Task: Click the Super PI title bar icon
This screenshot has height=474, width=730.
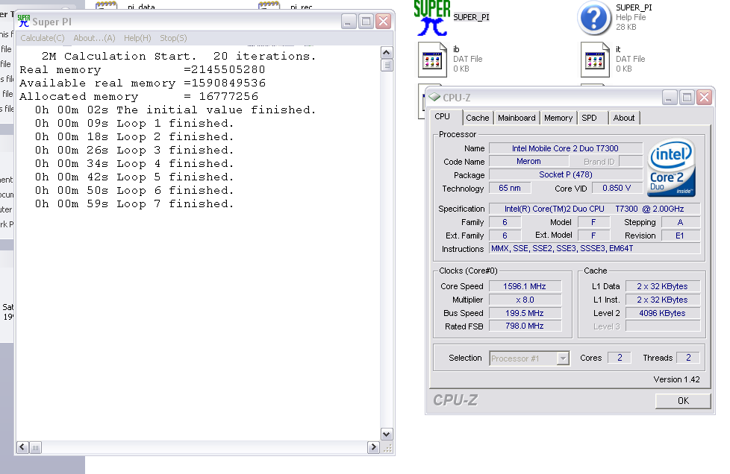Action: coord(23,21)
